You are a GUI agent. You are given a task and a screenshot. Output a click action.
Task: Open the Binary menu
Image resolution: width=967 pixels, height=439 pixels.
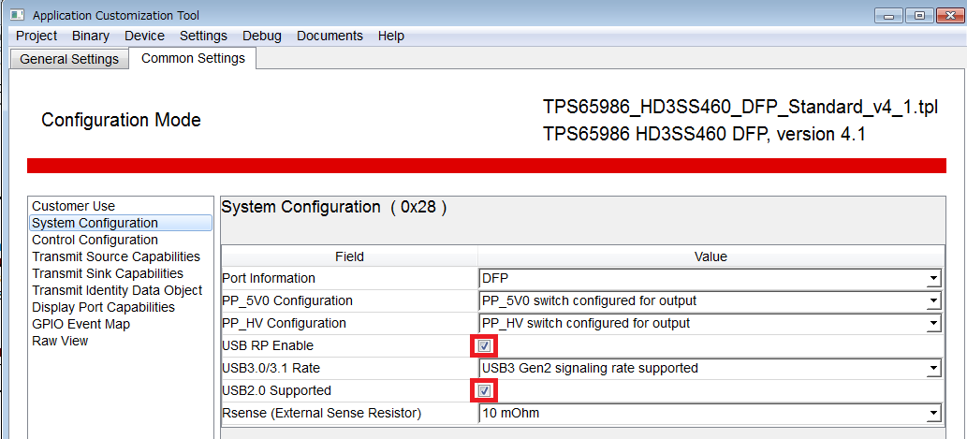(x=91, y=36)
